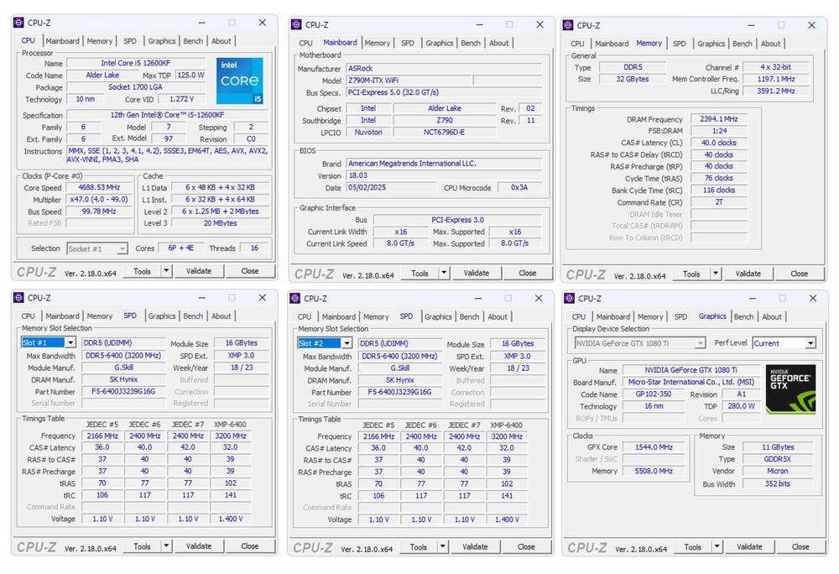Click the Manufacturer value ASRock
The height and width of the screenshot is (574, 839).
point(444,69)
